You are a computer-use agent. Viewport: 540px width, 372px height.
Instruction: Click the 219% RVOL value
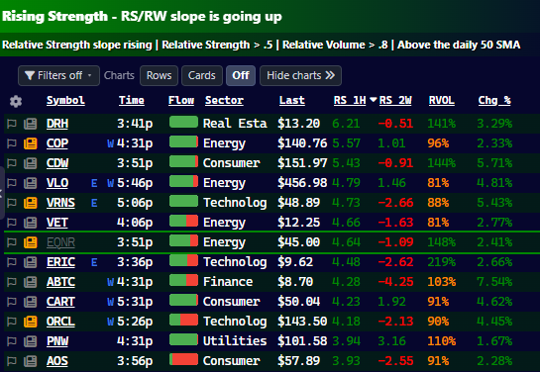tap(442, 262)
